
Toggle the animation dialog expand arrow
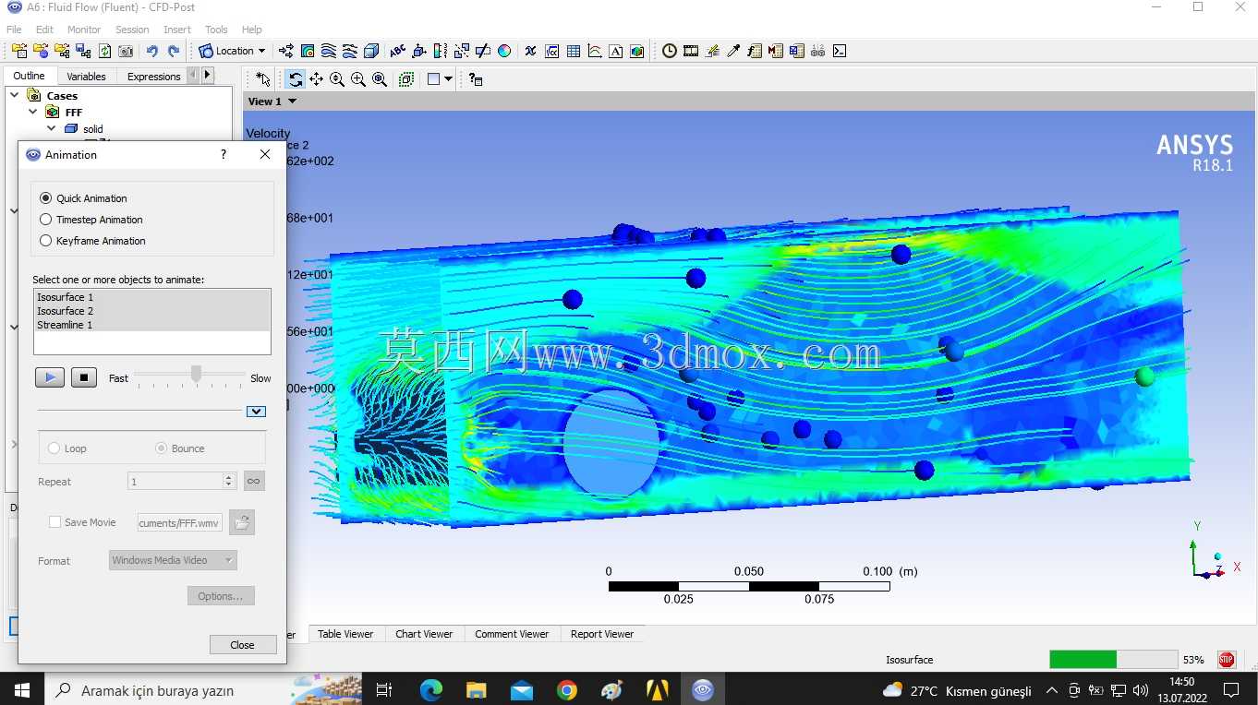(x=257, y=412)
